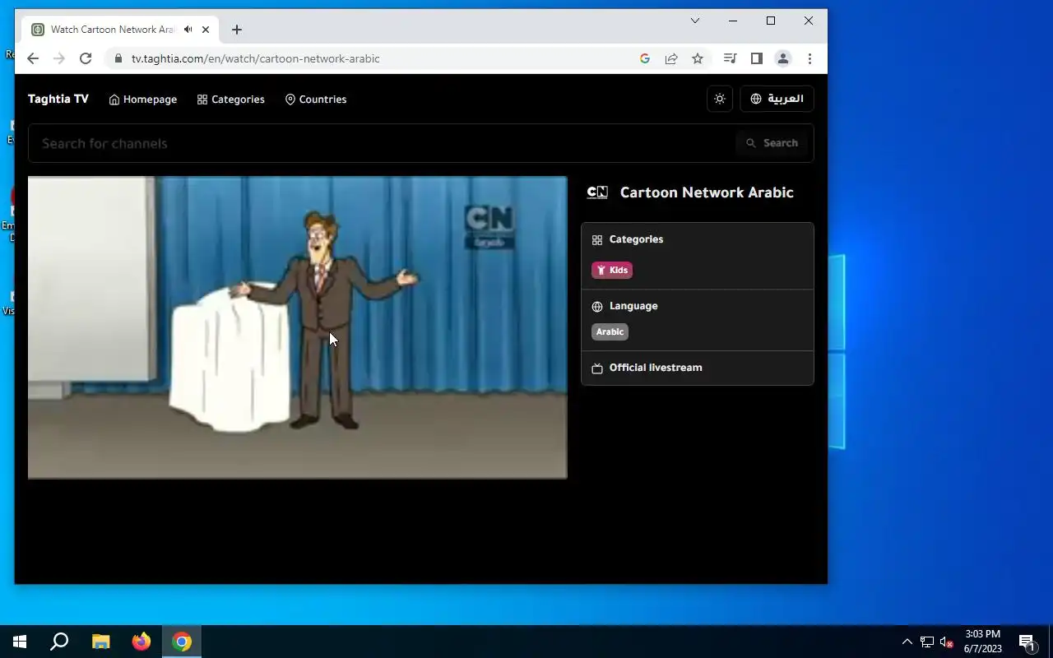The height and width of the screenshot is (658, 1053).
Task: Open the Categories navigation menu
Action: click(231, 100)
